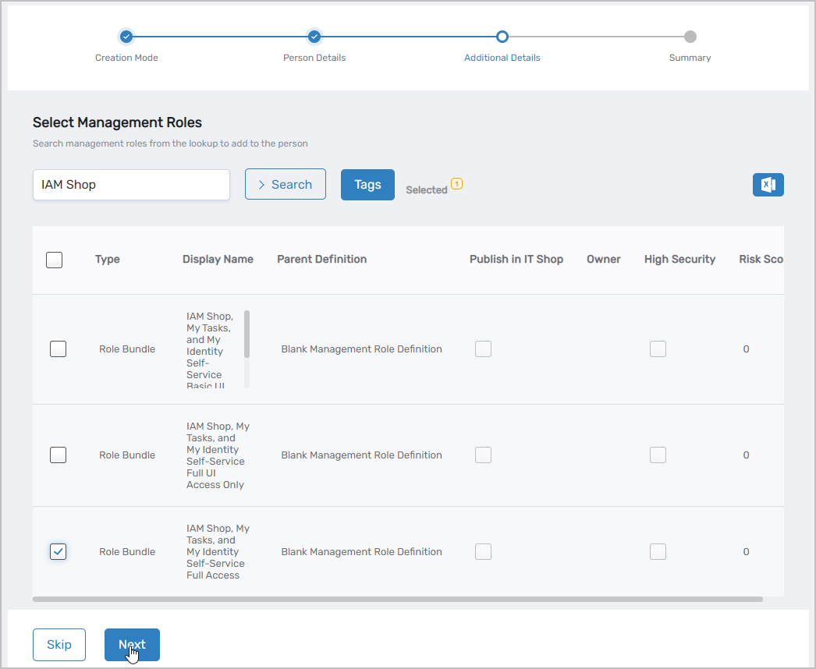This screenshot has height=669, width=816.
Task: Select the Person Details step label
Action: [x=314, y=58]
